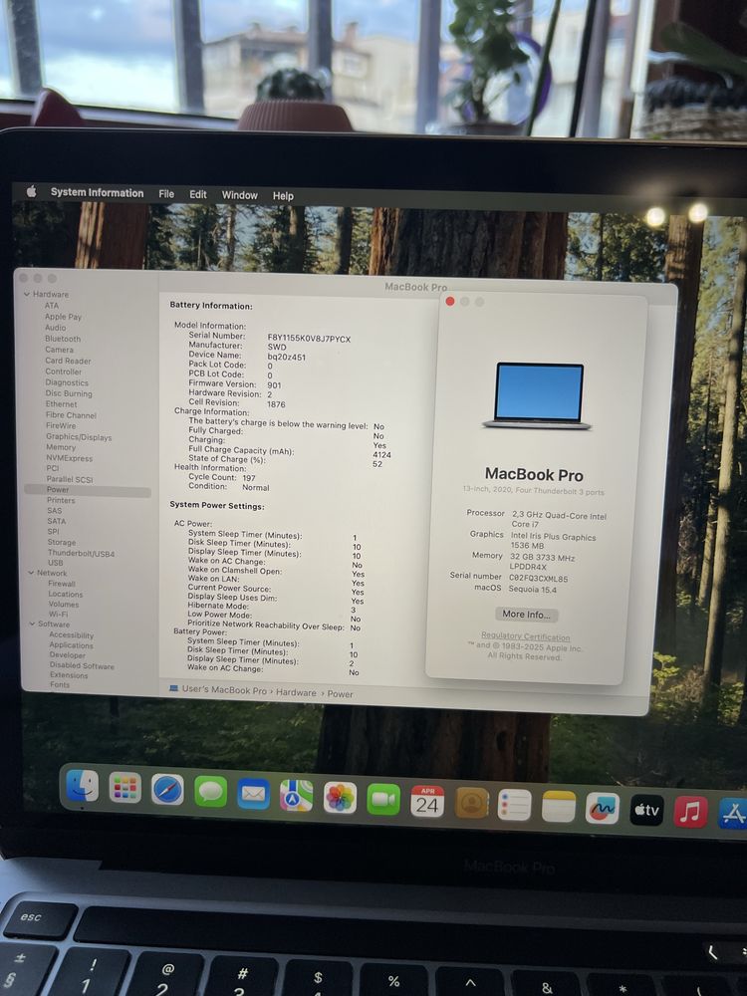
Task: Collapse the Software section
Action: pos(32,623)
